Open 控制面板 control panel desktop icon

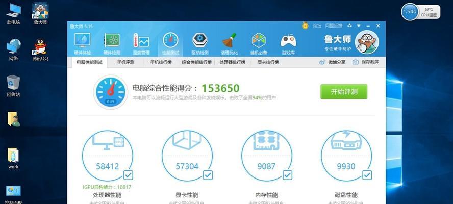[x=14, y=194]
